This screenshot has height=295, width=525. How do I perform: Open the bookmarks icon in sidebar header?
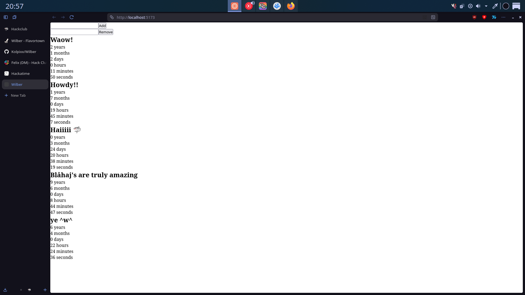tap(14, 17)
